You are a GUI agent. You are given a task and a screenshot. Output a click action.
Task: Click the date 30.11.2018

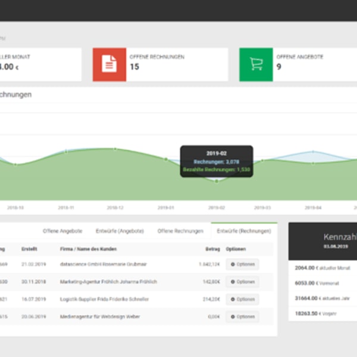point(34,282)
